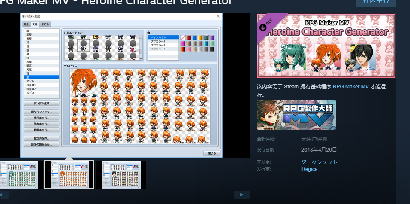The height and width of the screenshot is (204, 410).
Task: Choose メインカラー in the color list
Action: (x=163, y=37)
